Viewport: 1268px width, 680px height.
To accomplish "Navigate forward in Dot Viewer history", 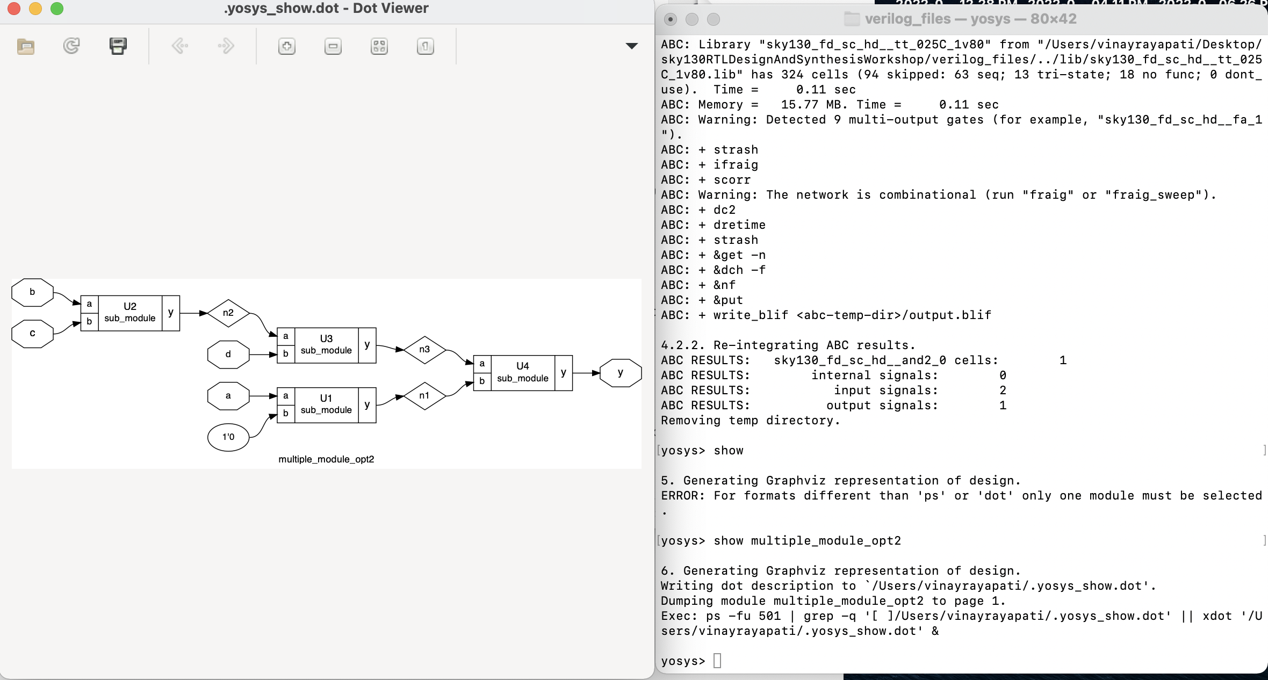I will (226, 47).
